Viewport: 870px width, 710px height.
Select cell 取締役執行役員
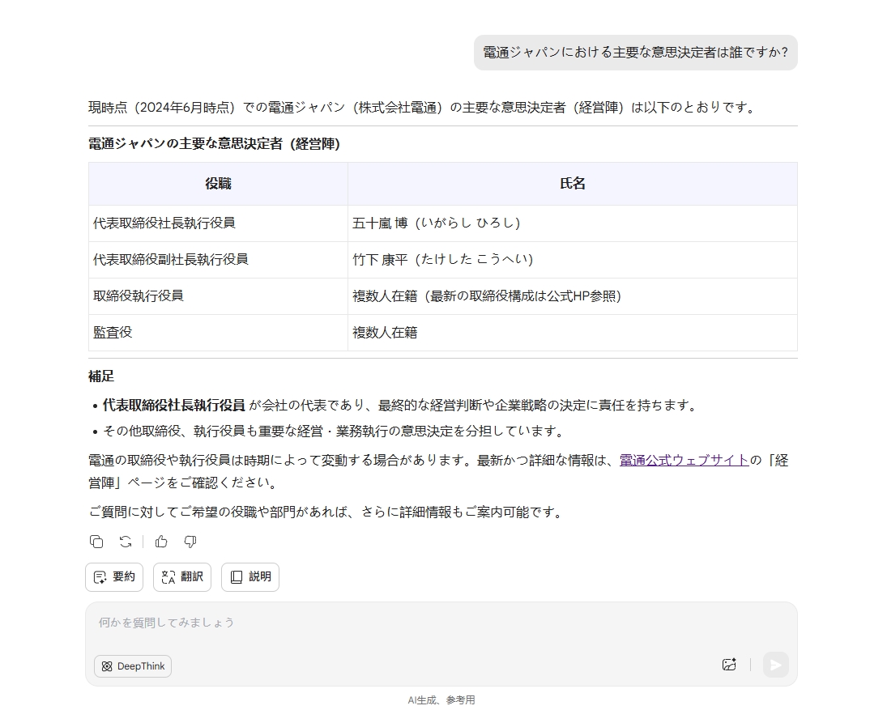218,296
